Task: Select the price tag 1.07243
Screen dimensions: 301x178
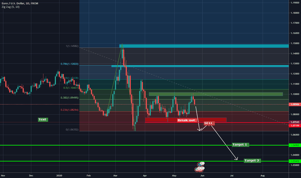Action: coord(295,122)
